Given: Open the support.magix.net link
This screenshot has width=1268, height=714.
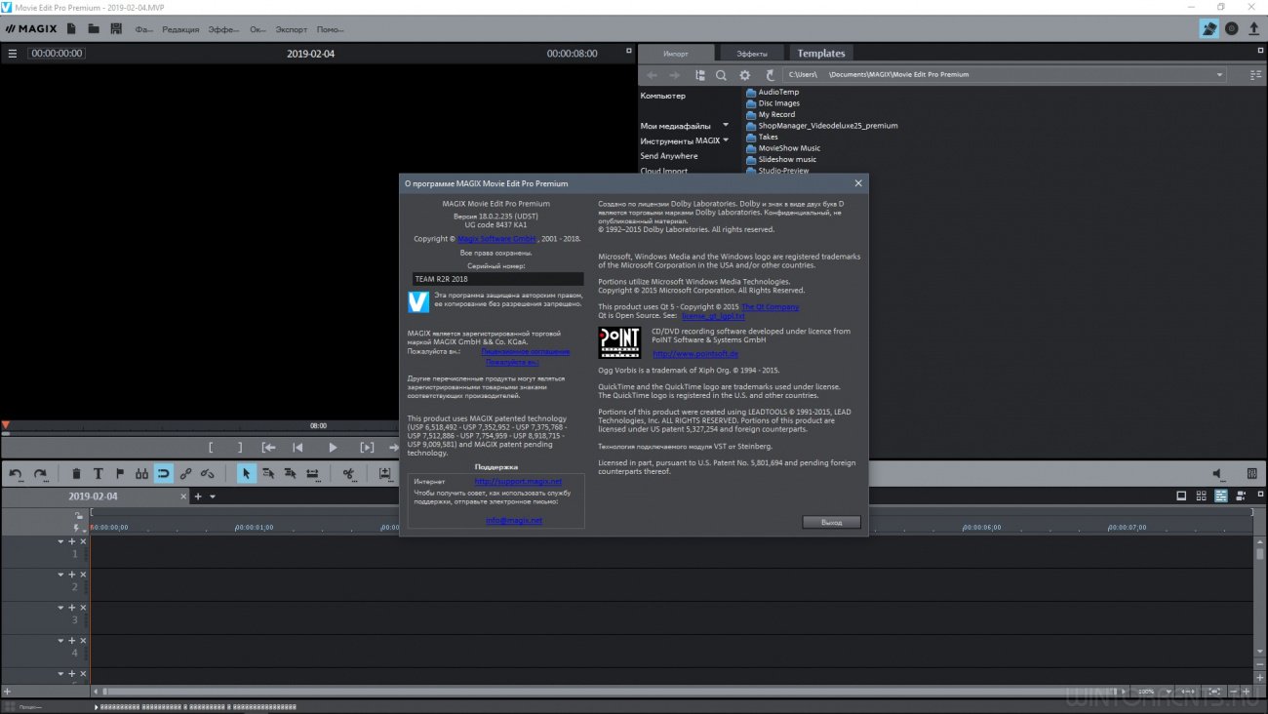Looking at the screenshot, I should pos(518,482).
